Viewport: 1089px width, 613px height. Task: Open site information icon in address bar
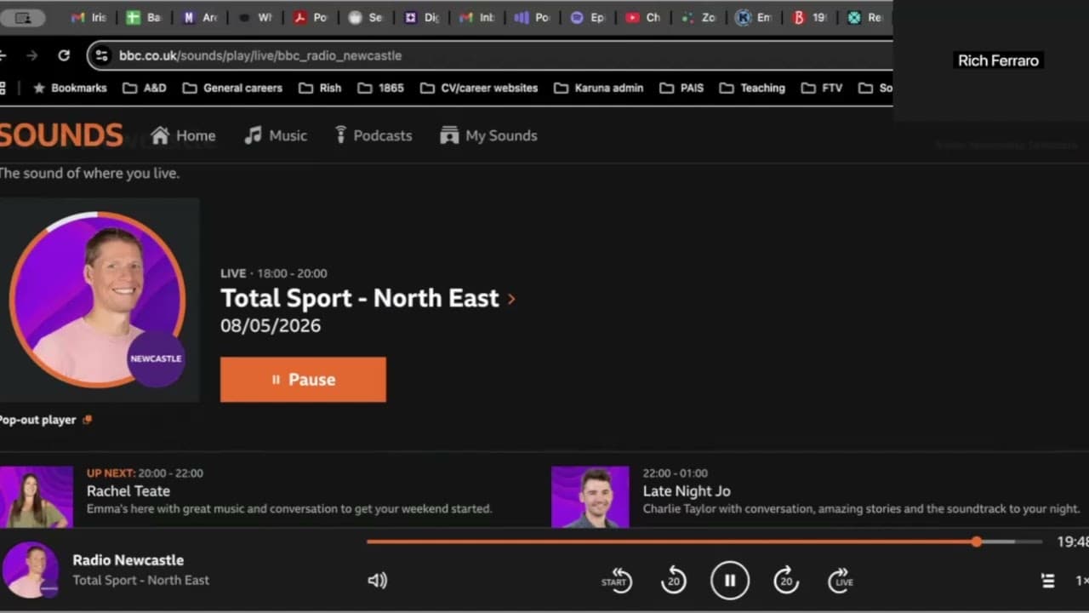tap(101, 55)
